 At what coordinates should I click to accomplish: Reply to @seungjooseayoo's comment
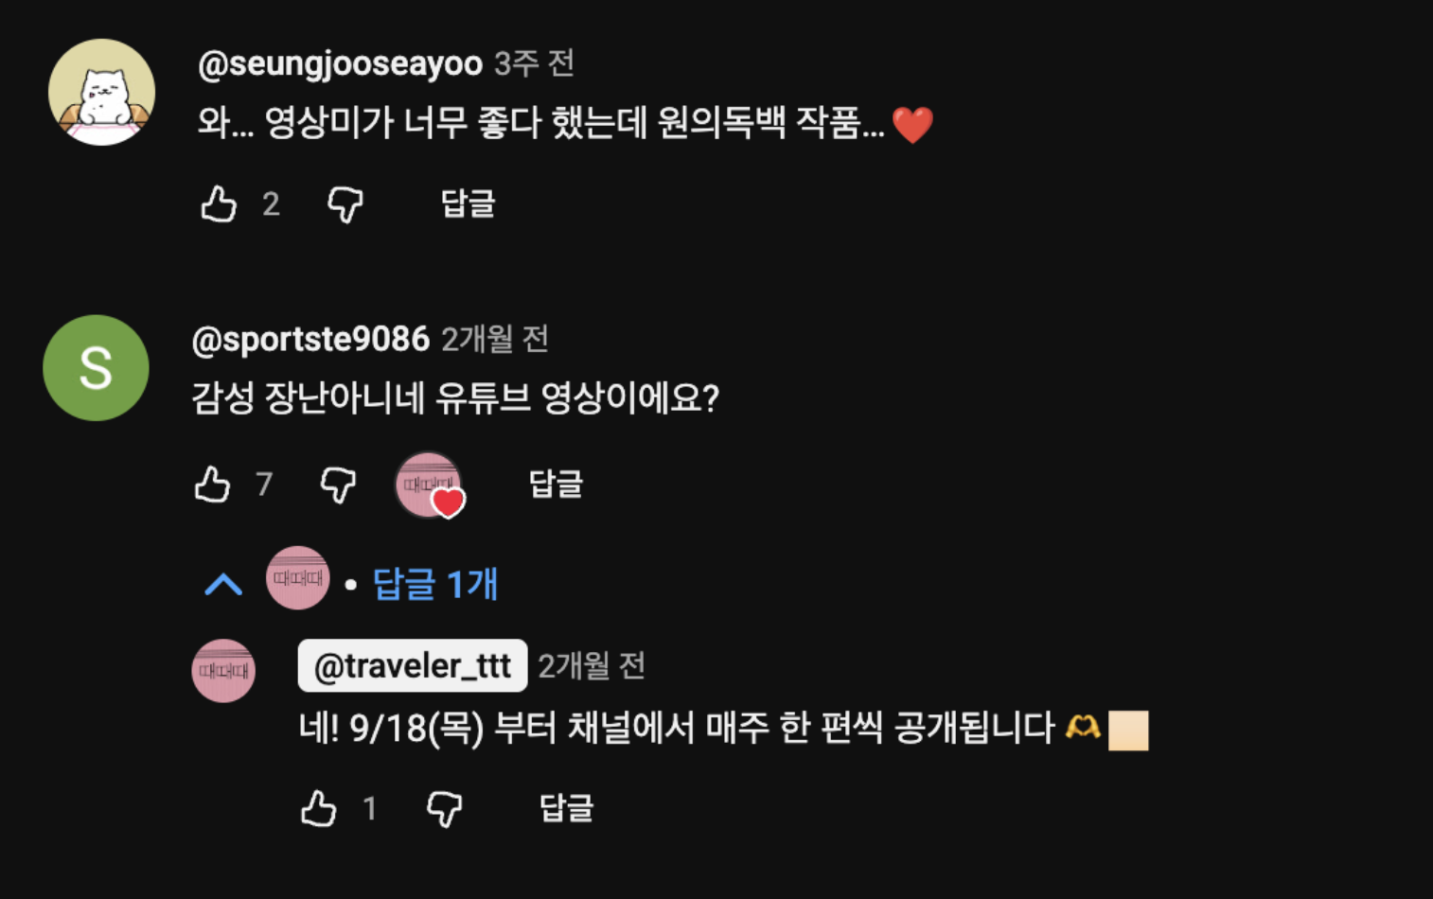468,203
